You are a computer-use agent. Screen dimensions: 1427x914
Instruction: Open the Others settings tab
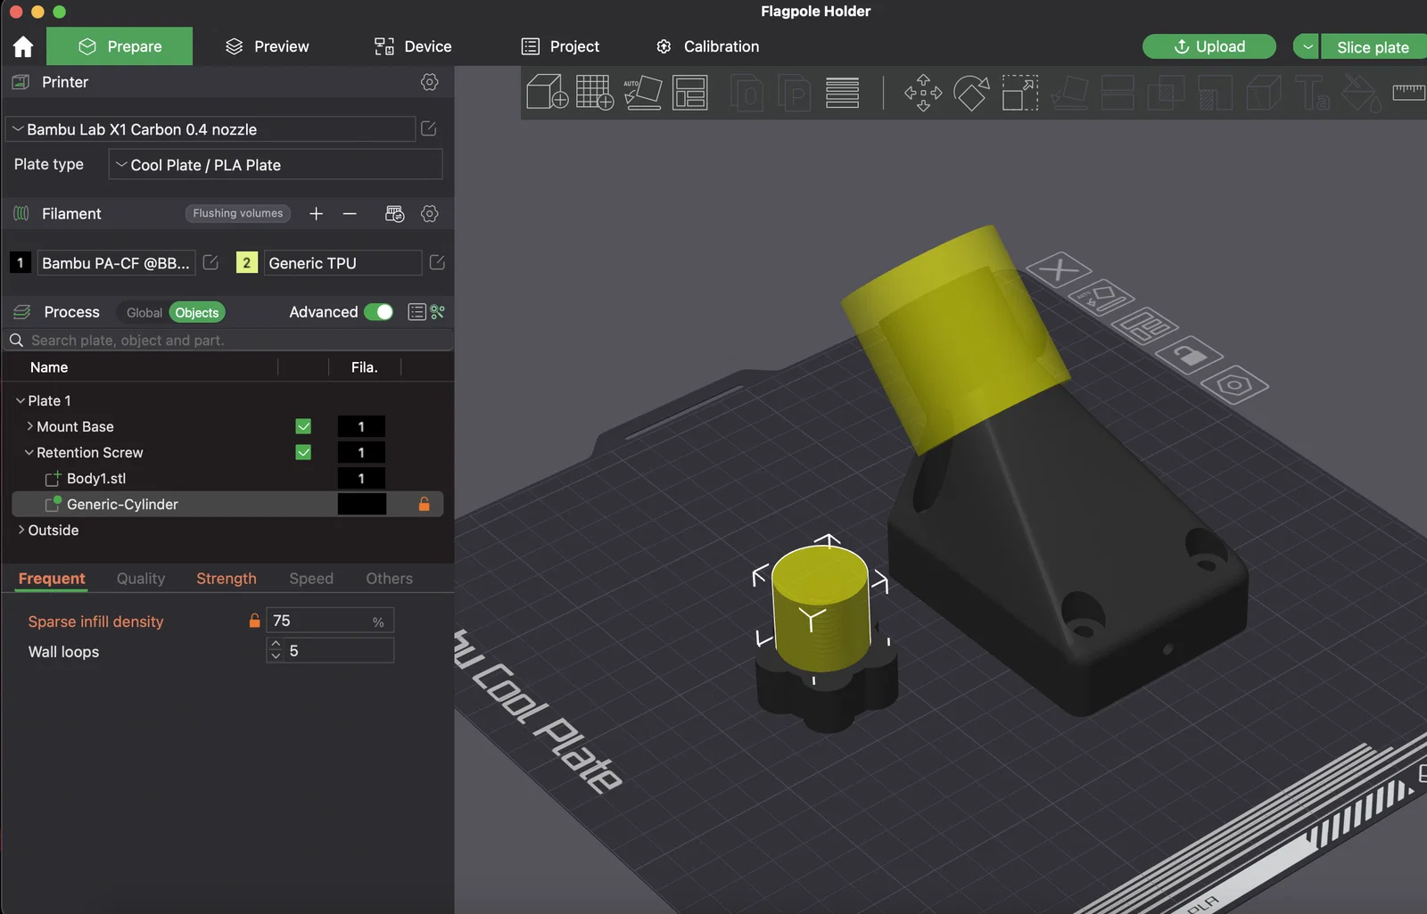[x=390, y=579]
